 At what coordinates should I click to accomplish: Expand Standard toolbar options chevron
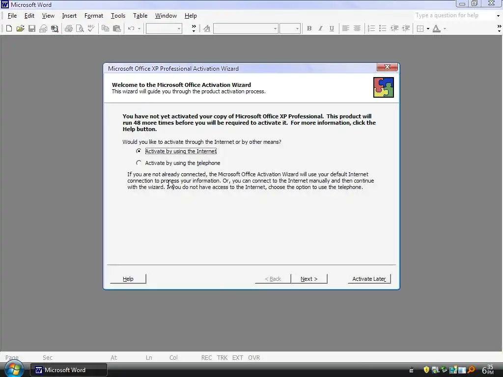(194, 28)
